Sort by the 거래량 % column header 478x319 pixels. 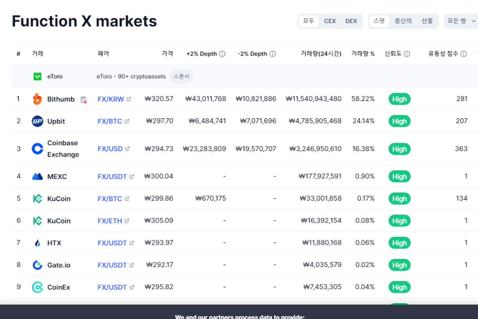pos(363,53)
